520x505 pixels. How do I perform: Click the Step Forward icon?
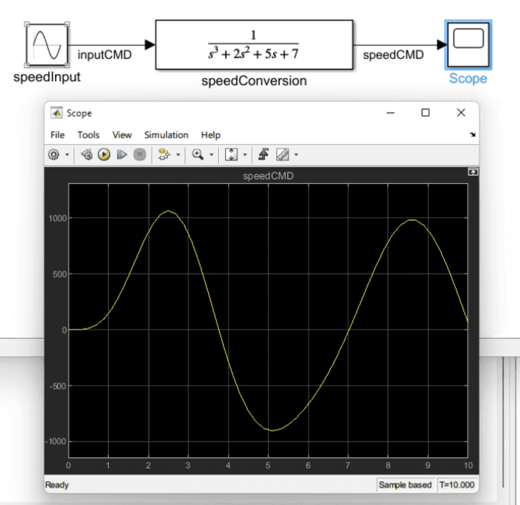pos(122,155)
